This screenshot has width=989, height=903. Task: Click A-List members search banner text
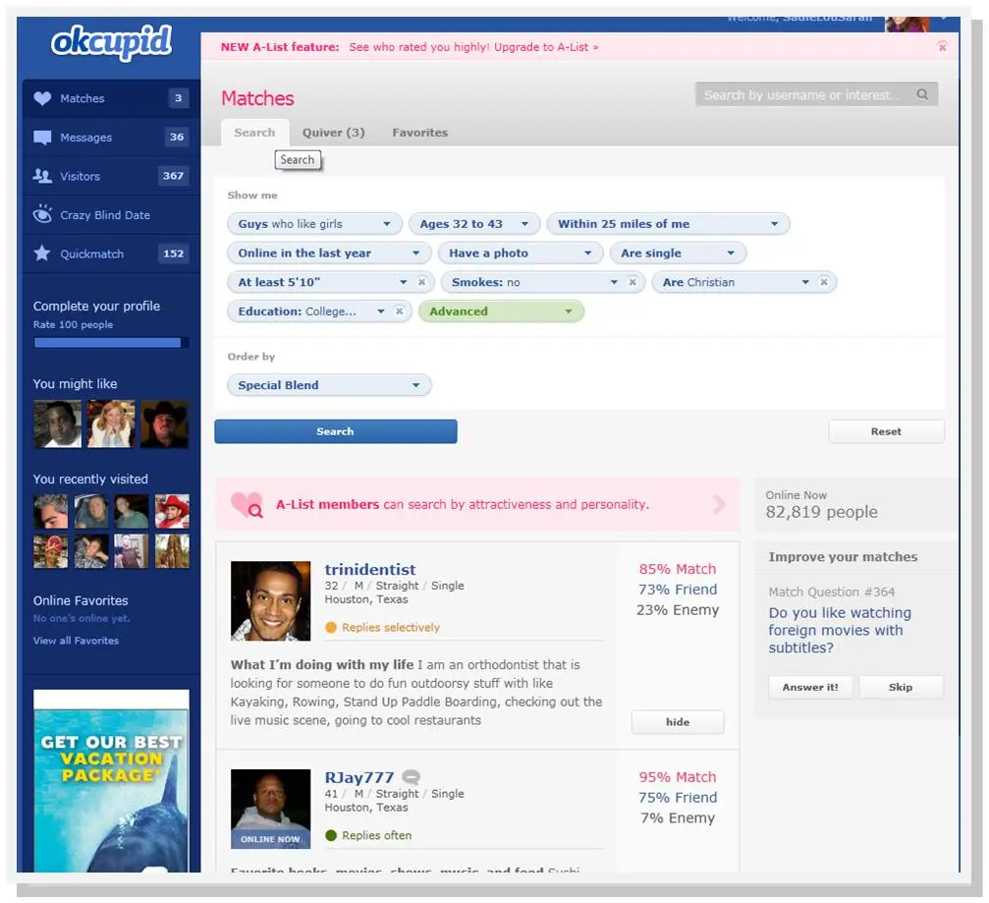(463, 505)
